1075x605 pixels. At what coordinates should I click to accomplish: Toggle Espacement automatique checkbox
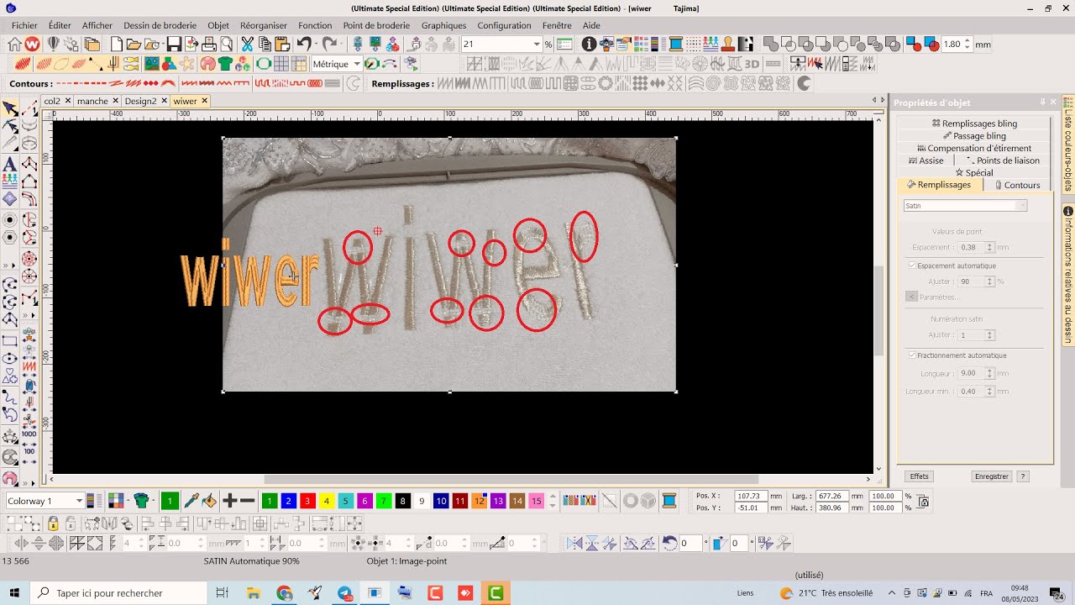coord(912,266)
